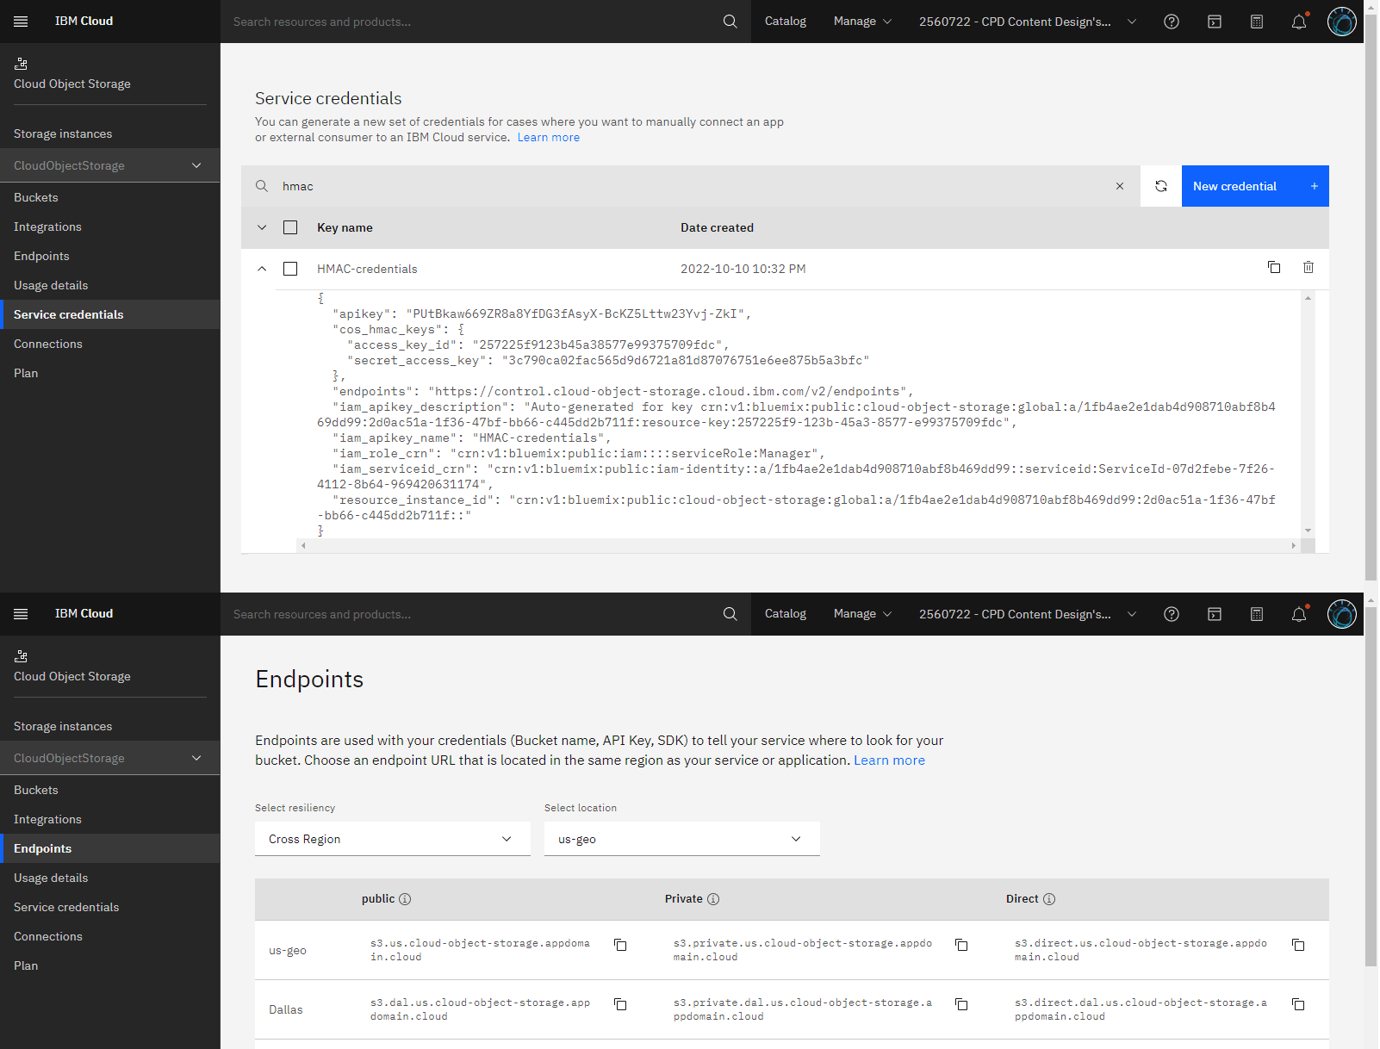1380x1049 pixels.
Task: Click horizontal scrollbar under credential JSON
Action: (x=798, y=546)
